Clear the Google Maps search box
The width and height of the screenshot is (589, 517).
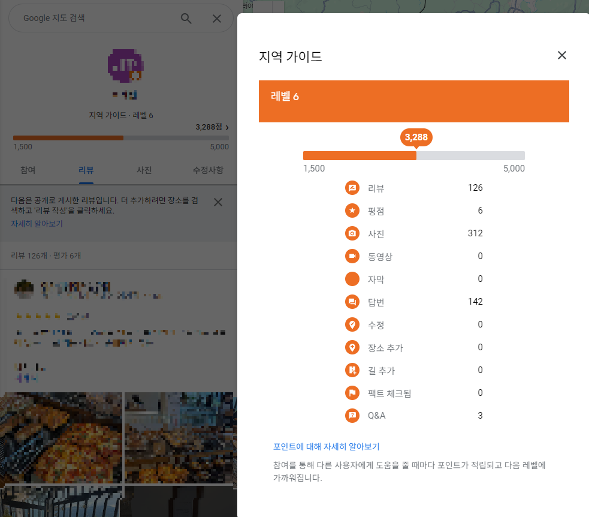pyautogui.click(x=217, y=19)
